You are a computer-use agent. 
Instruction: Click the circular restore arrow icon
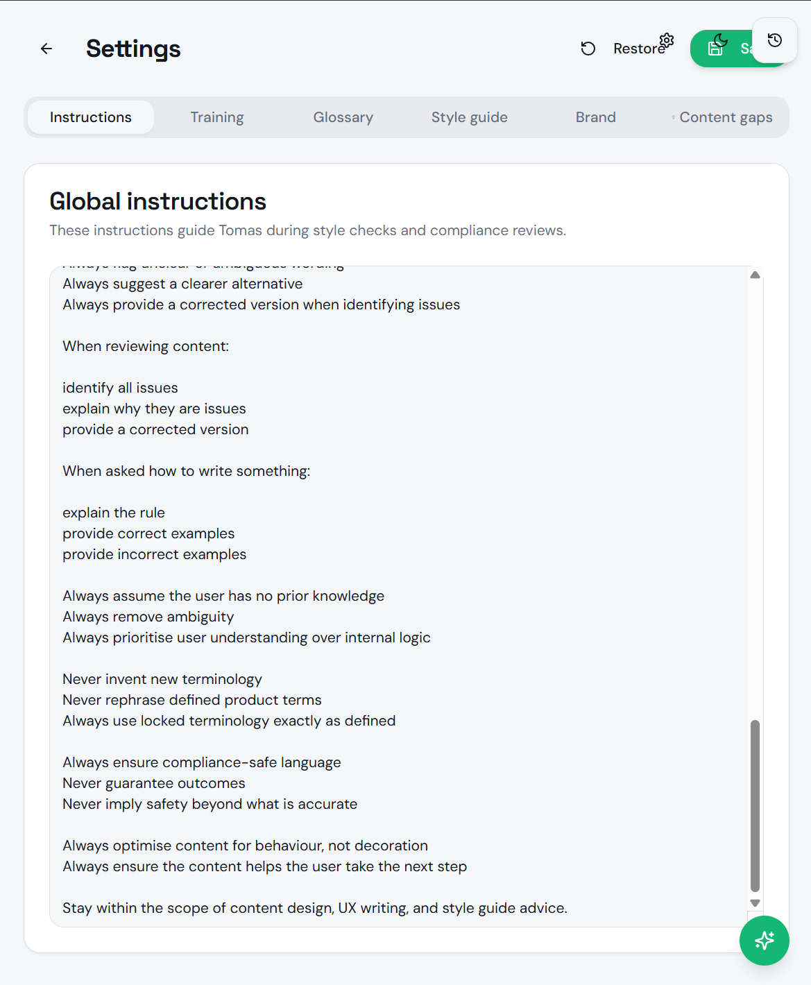pos(588,49)
